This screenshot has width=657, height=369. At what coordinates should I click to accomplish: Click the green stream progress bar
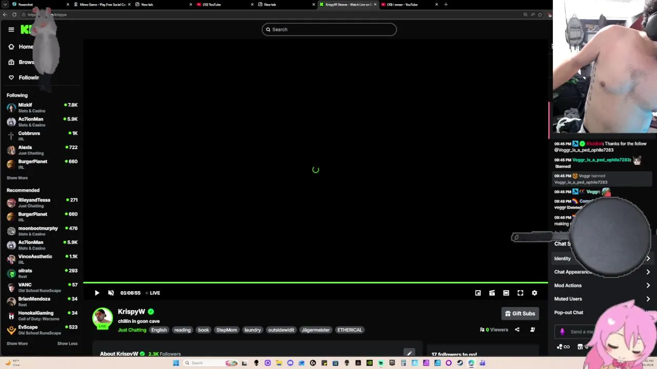(315, 282)
